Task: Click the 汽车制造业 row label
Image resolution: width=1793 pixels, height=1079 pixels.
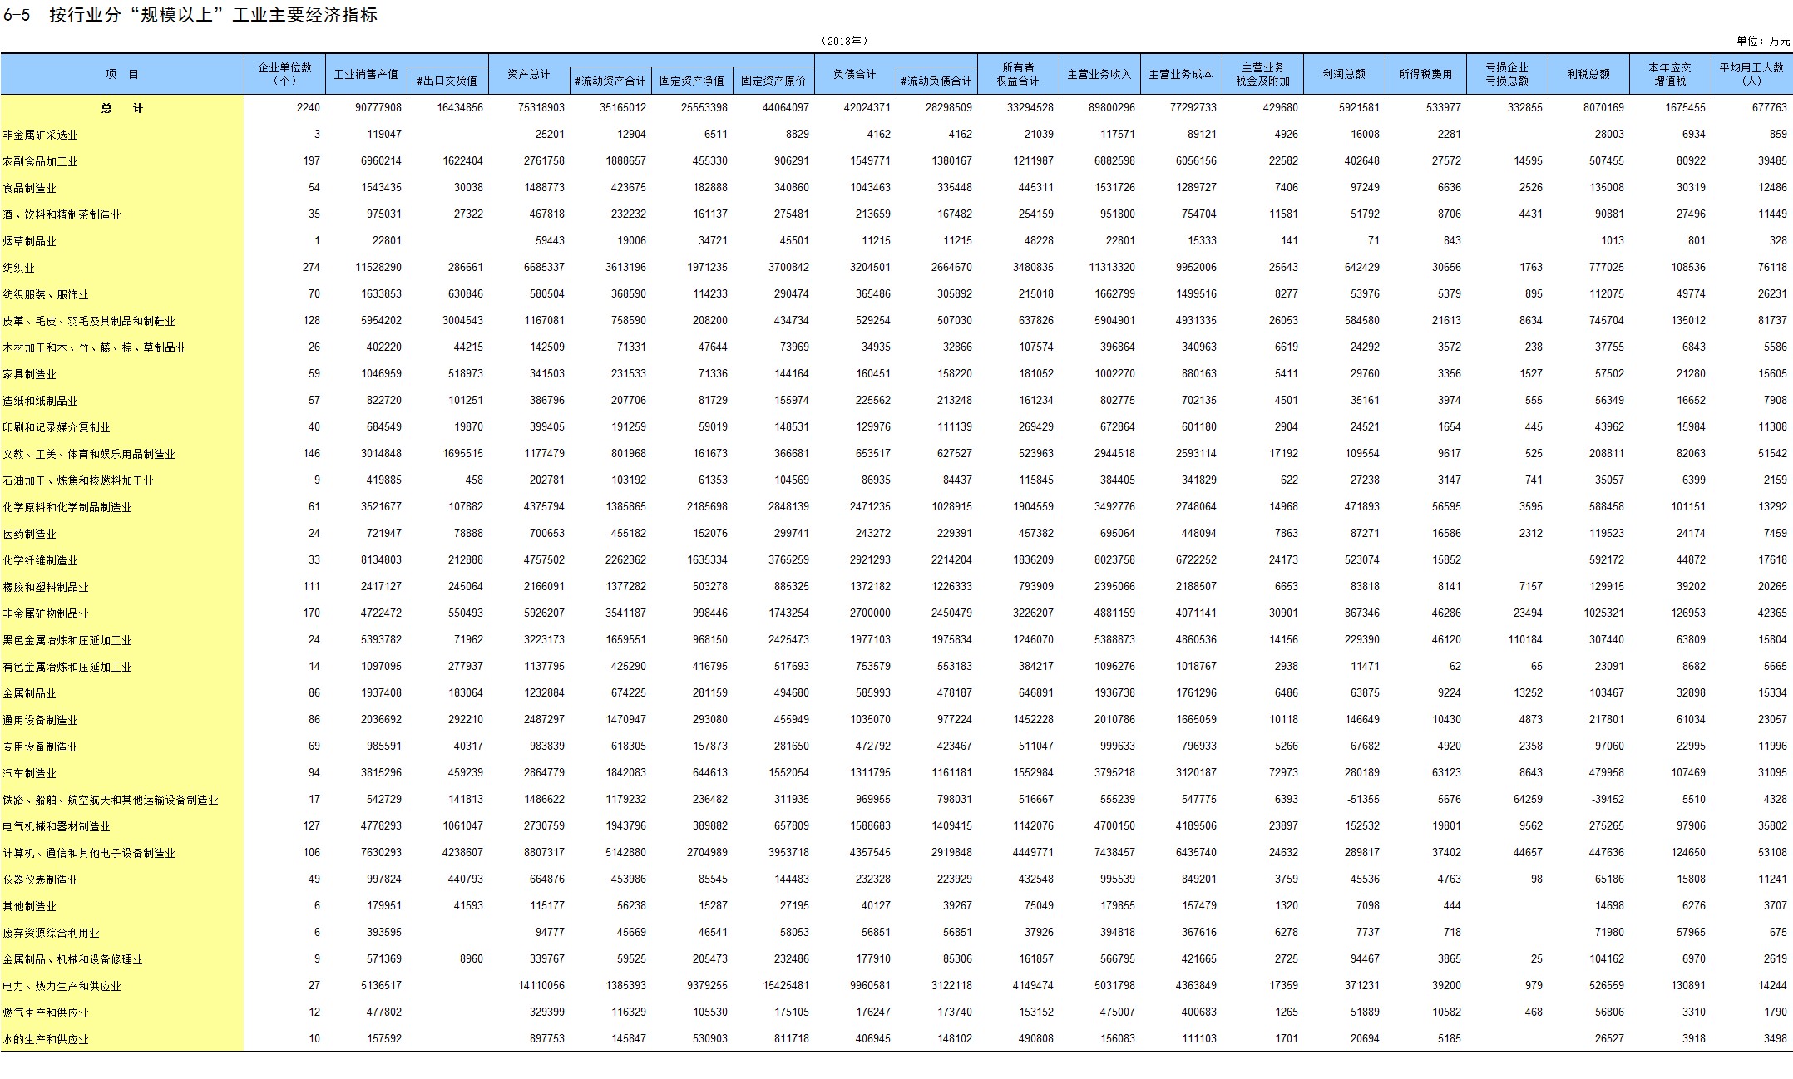Action: pyautogui.click(x=30, y=773)
